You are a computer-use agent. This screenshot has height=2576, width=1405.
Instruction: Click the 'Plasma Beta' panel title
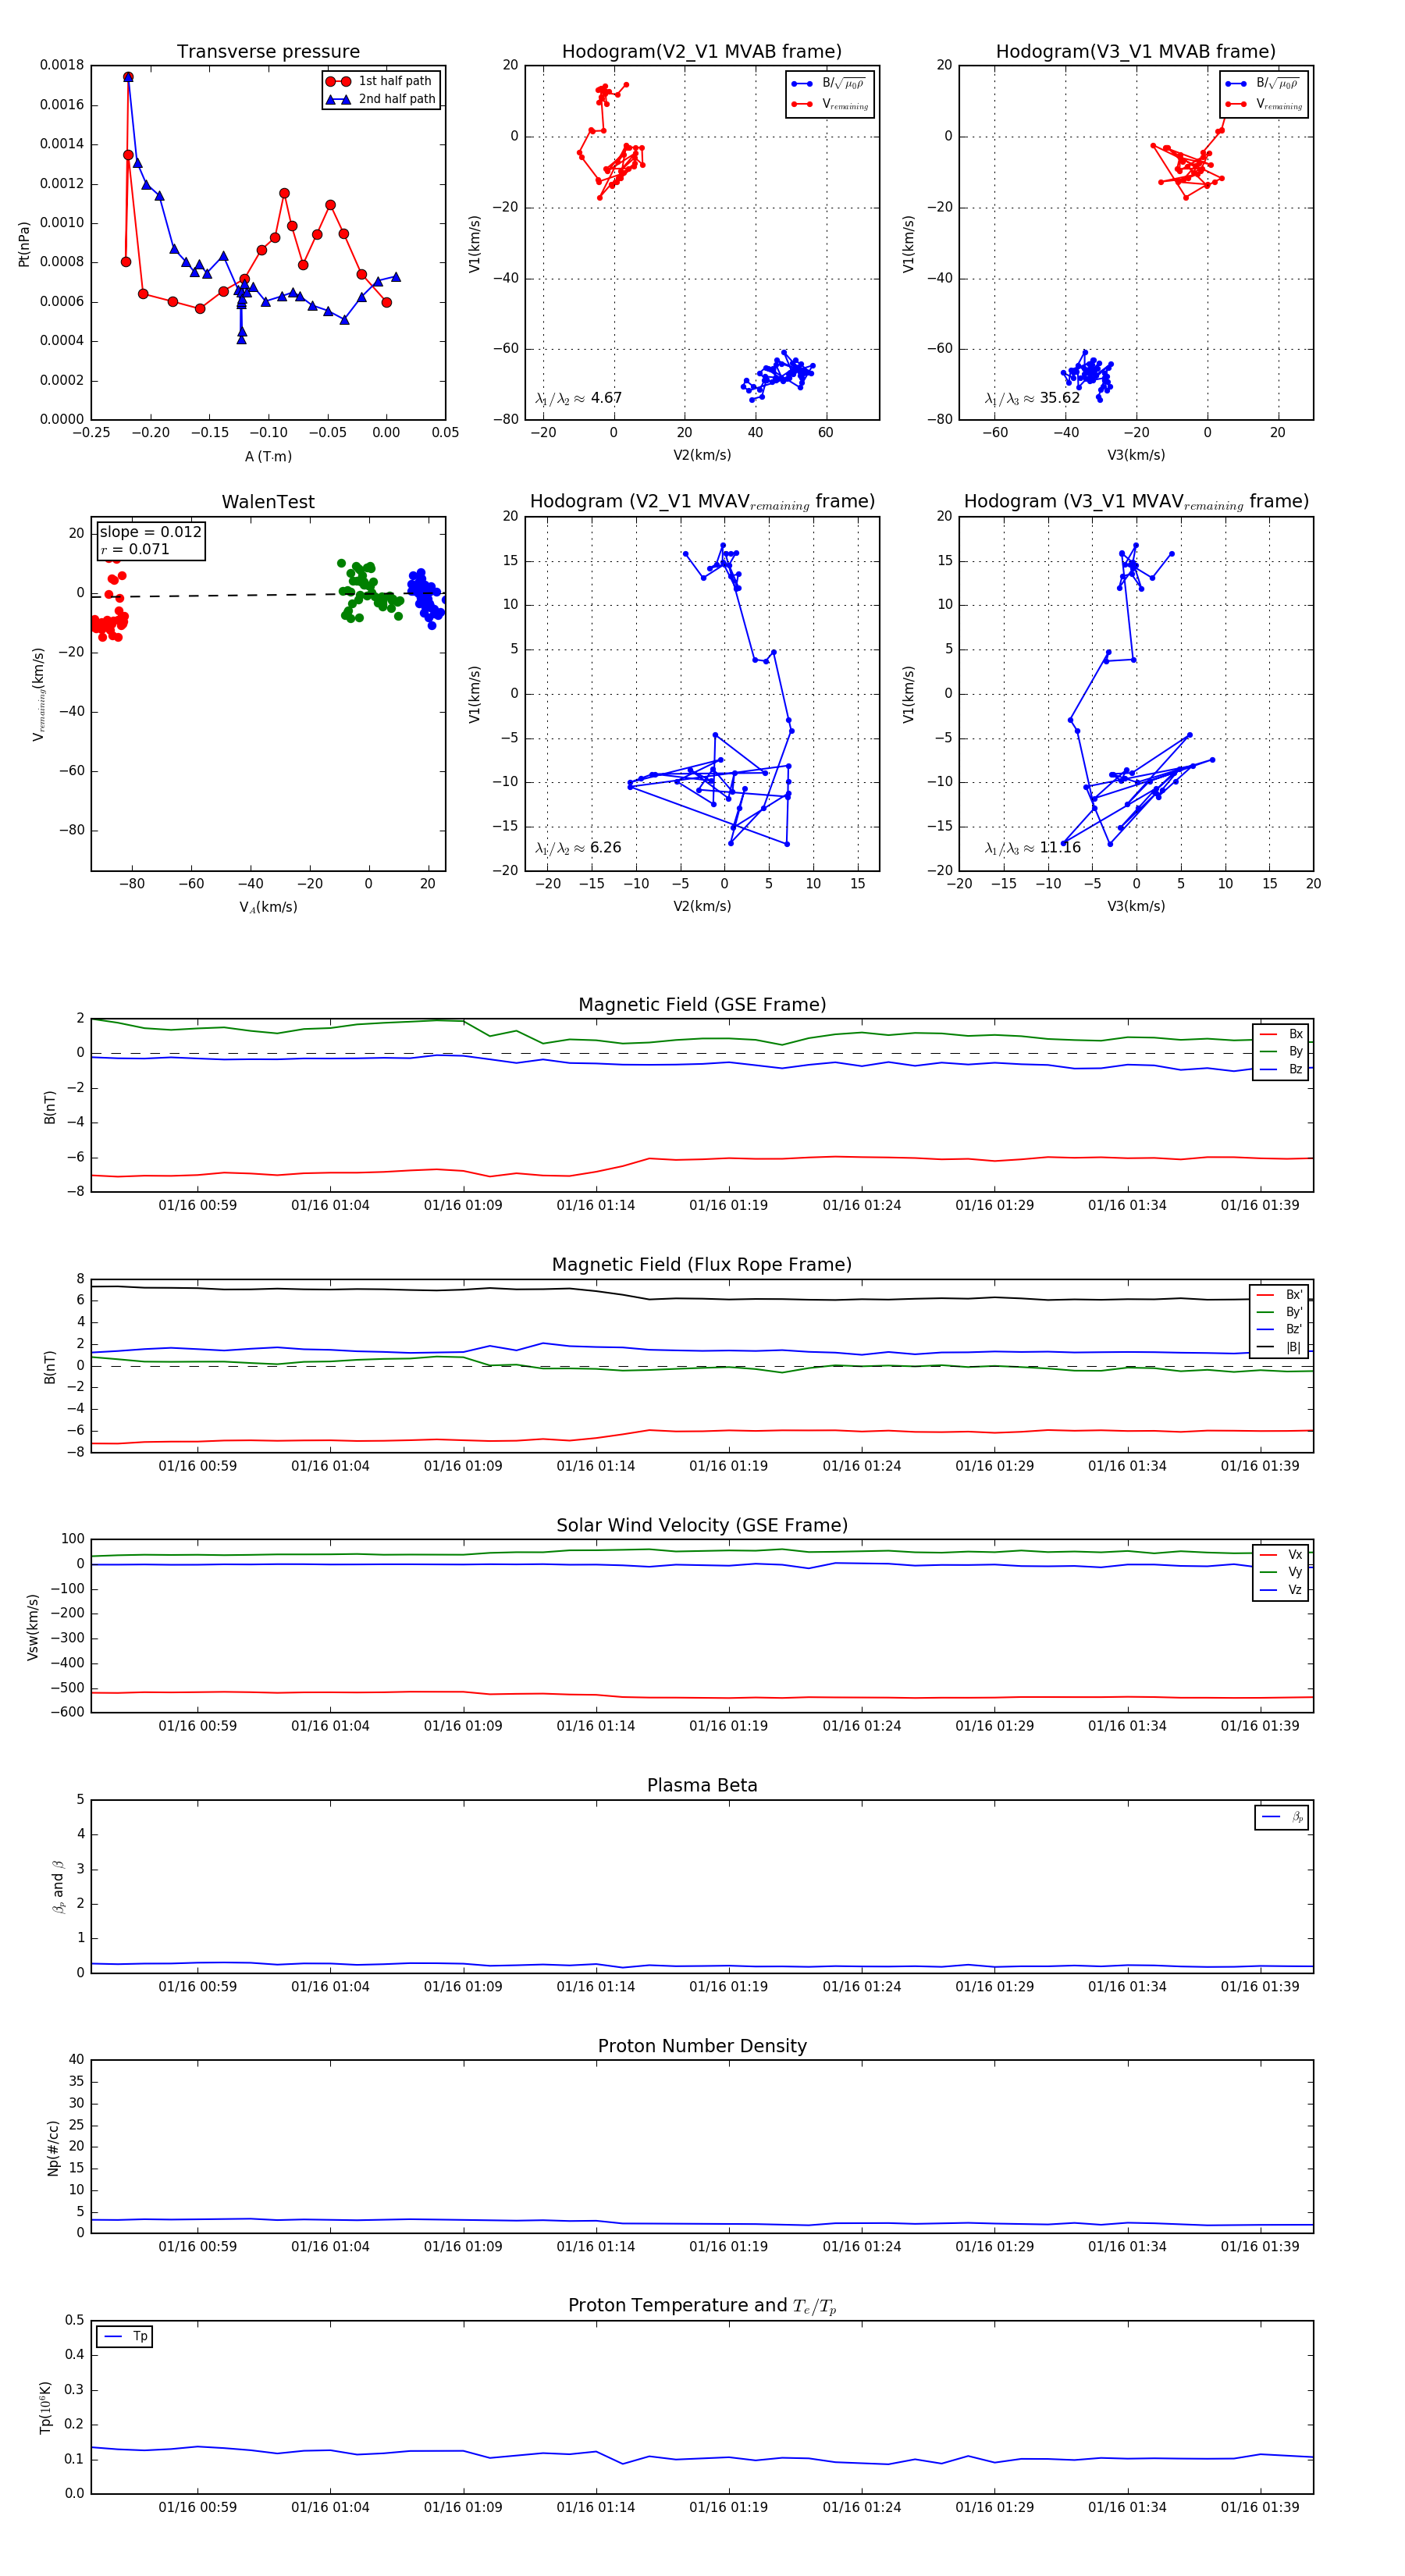[x=702, y=1786]
